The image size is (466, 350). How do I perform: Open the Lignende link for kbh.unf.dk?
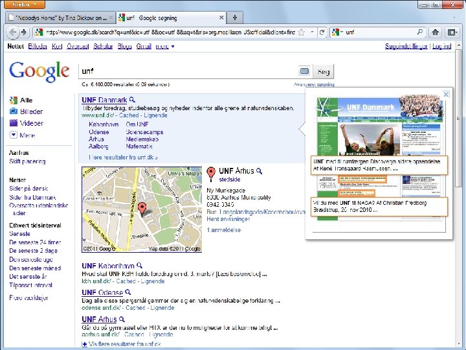tap(153, 281)
